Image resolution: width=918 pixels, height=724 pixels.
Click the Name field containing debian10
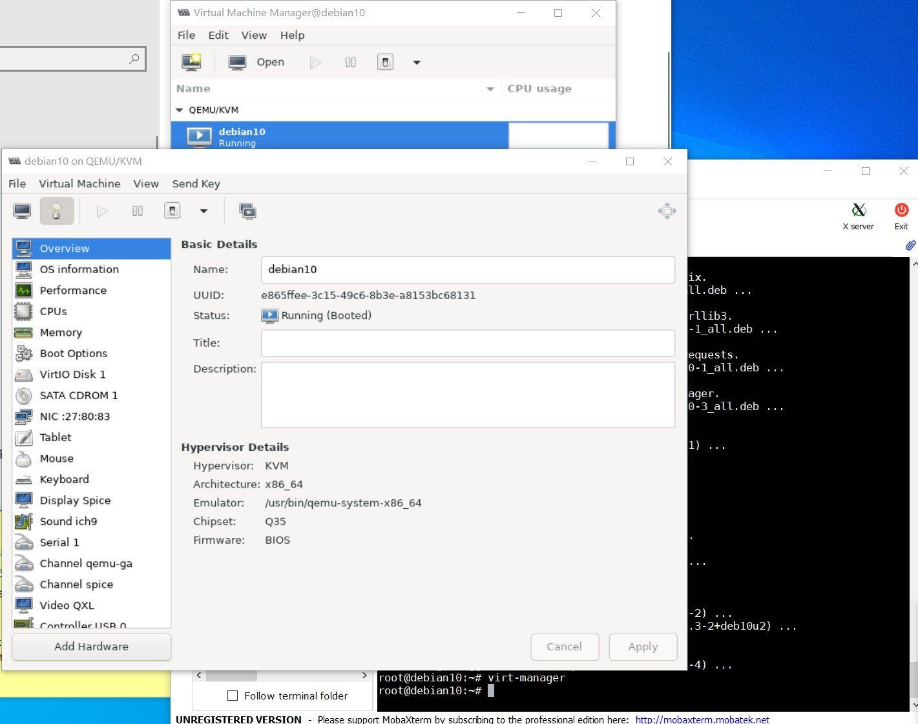point(468,269)
